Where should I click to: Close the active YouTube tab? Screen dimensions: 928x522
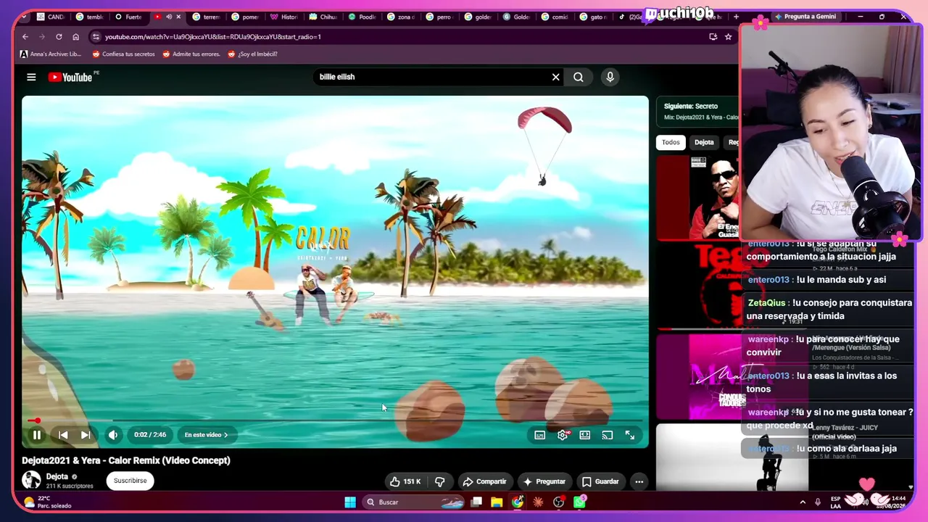(x=178, y=17)
